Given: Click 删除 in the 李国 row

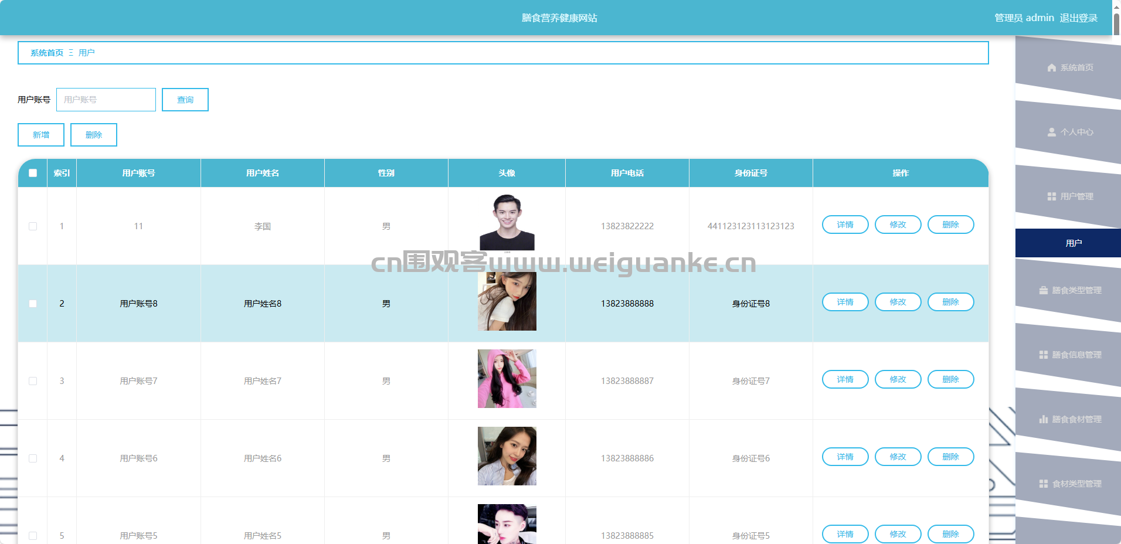Looking at the screenshot, I should 951,225.
